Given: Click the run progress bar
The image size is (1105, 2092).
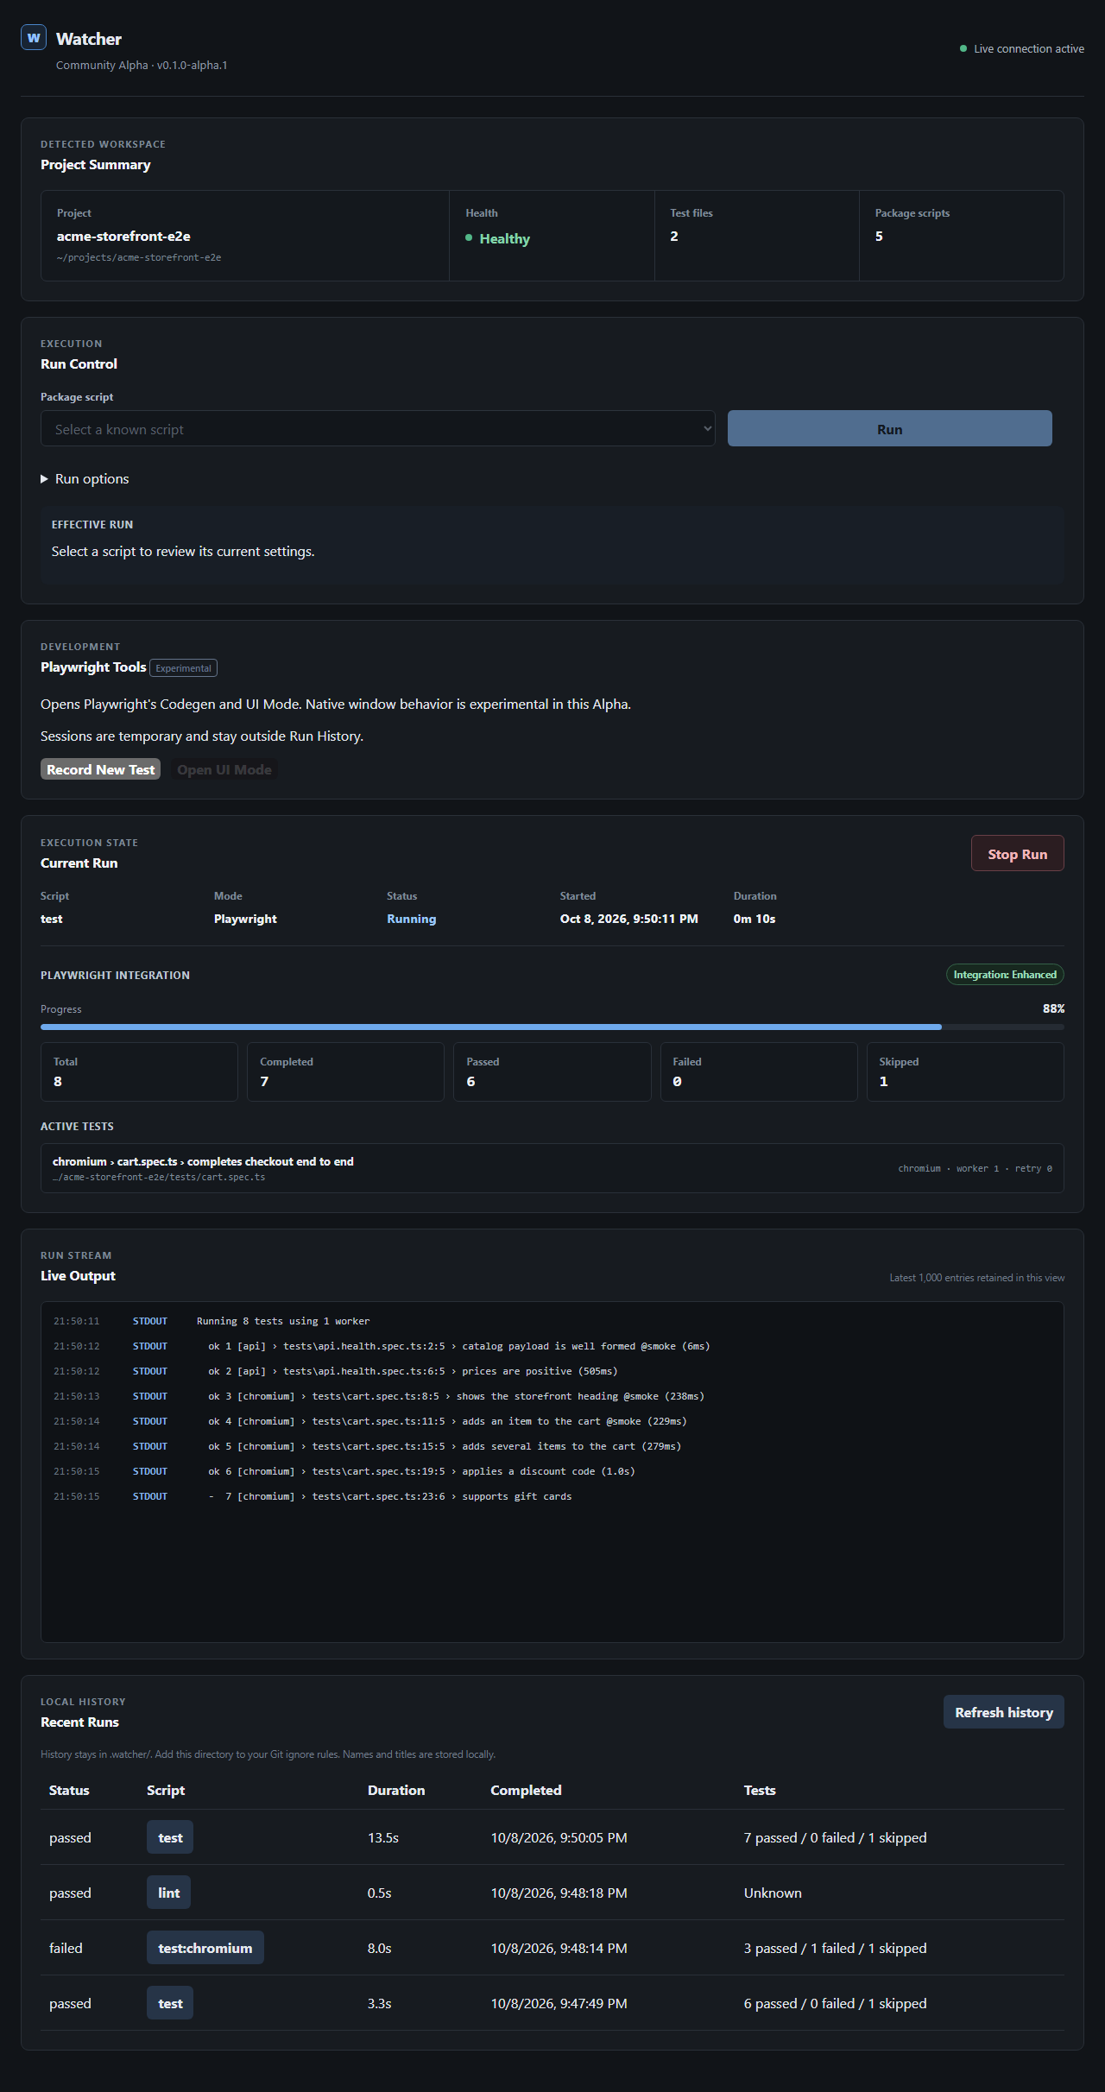Looking at the screenshot, I should point(552,1027).
